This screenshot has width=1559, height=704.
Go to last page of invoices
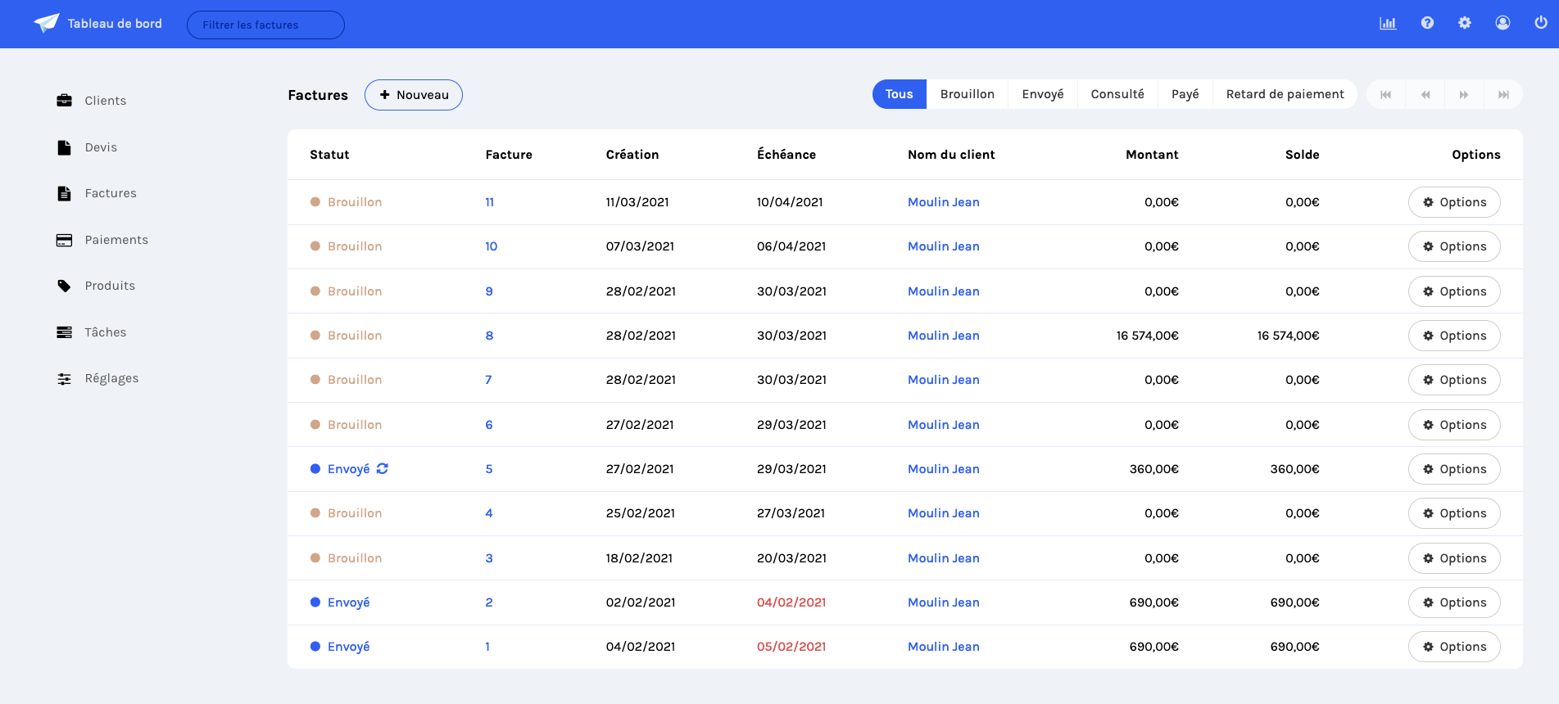click(1503, 94)
